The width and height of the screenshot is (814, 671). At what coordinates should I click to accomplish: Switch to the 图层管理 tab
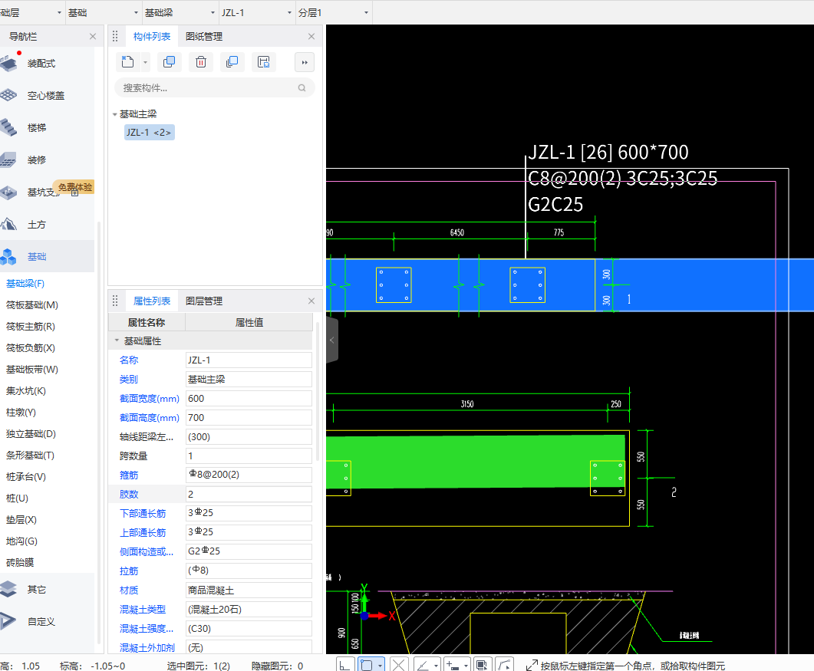point(204,301)
